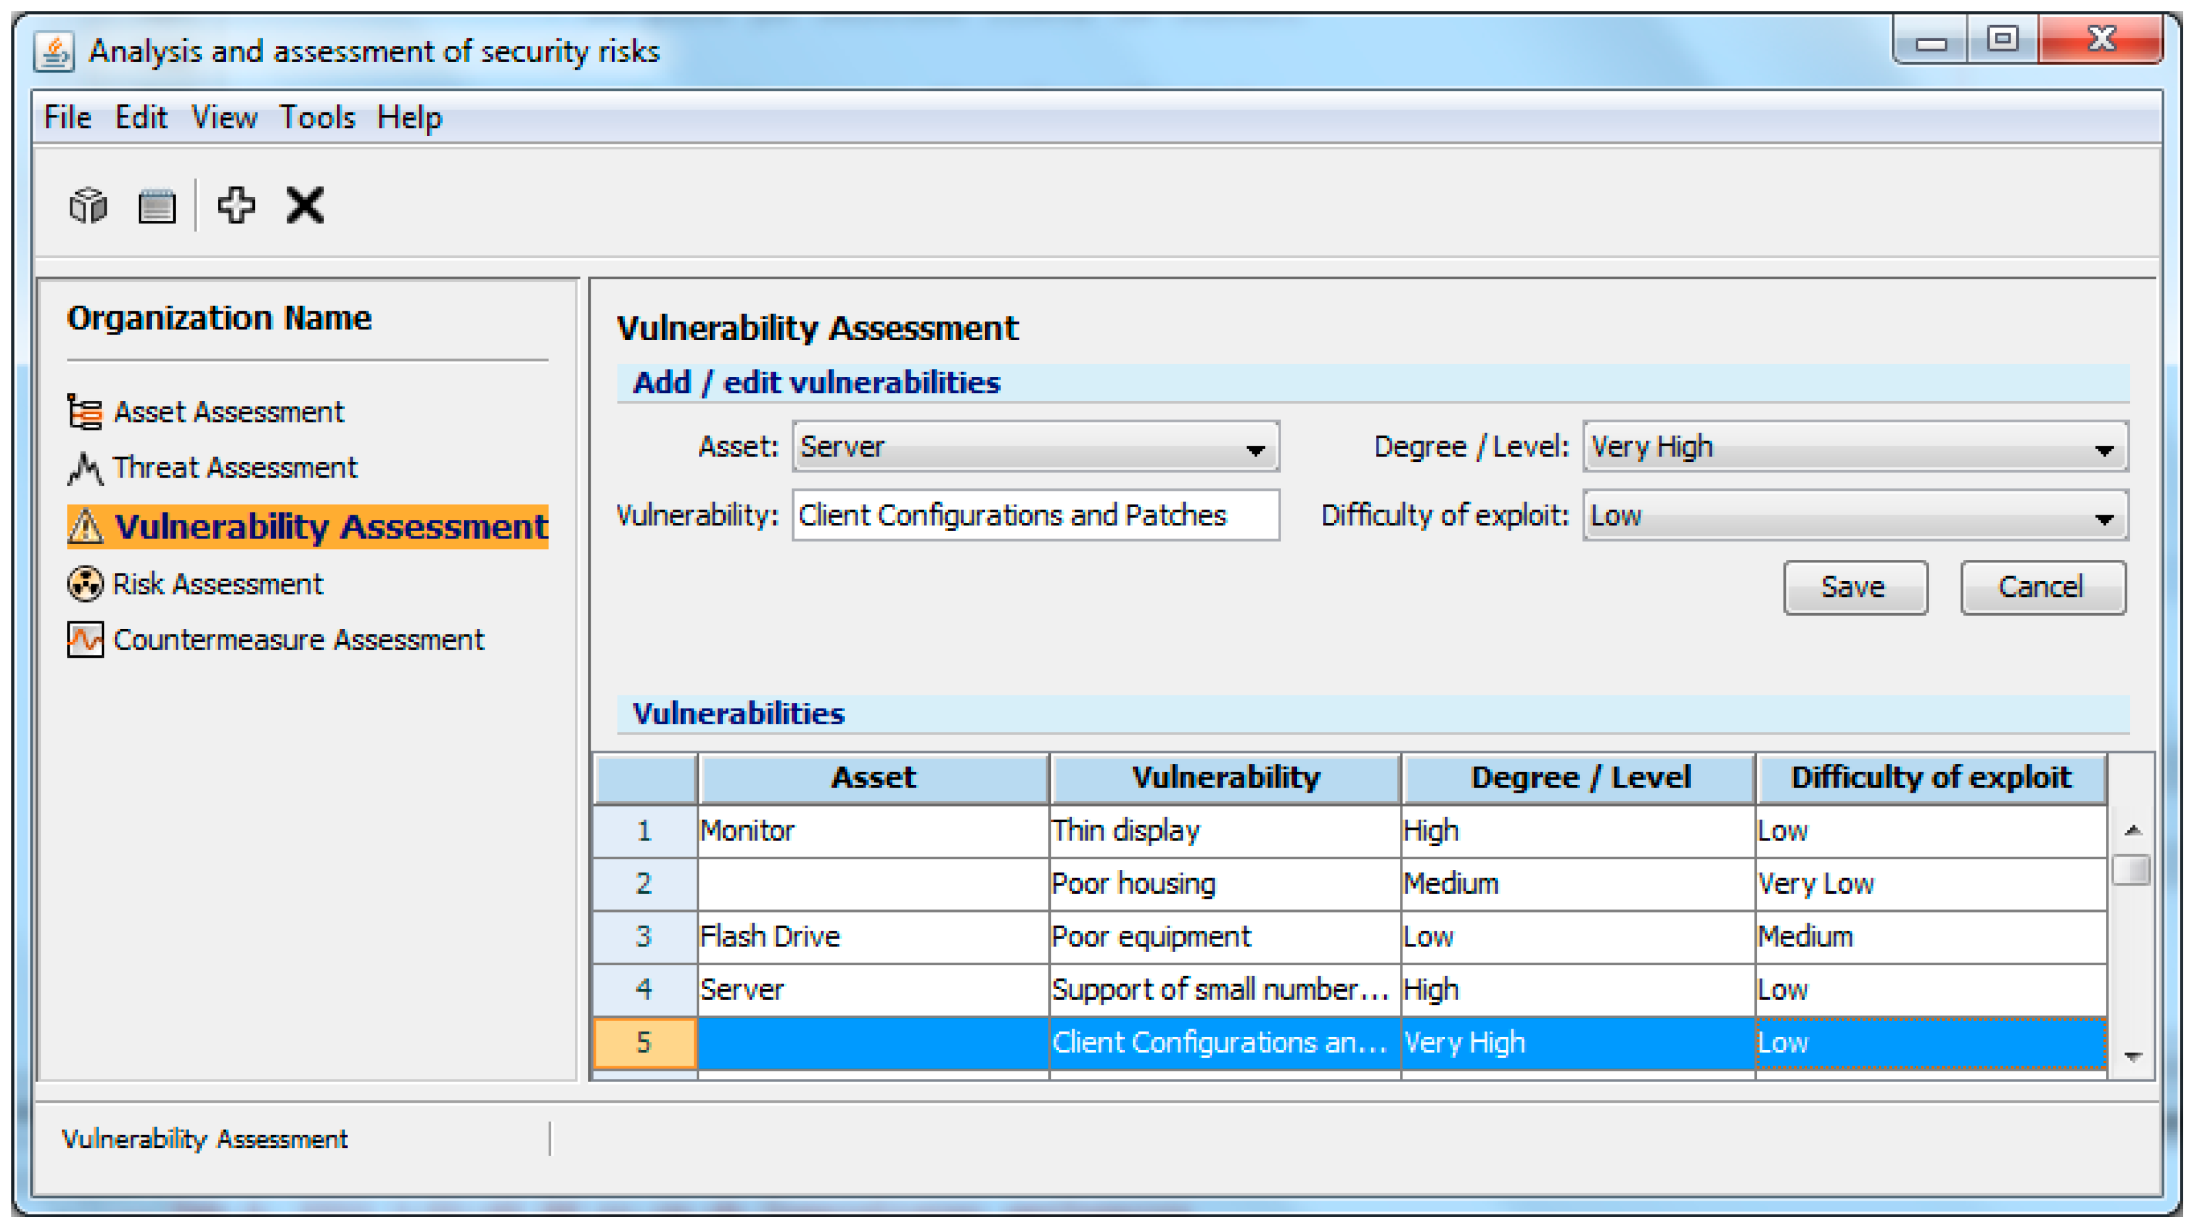This screenshot has height=1227, width=2192.
Task: Open the Edit menu
Action: pos(141,117)
